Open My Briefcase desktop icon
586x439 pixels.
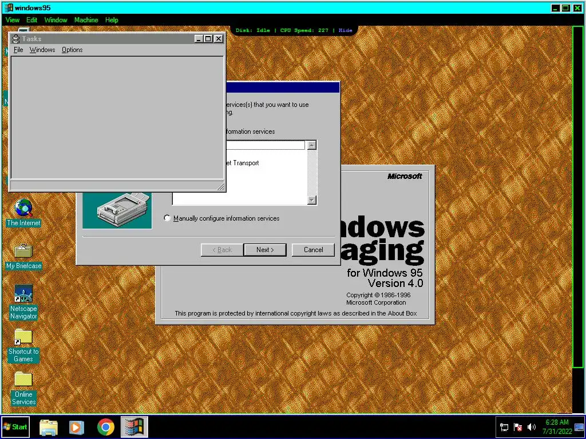tap(23, 256)
